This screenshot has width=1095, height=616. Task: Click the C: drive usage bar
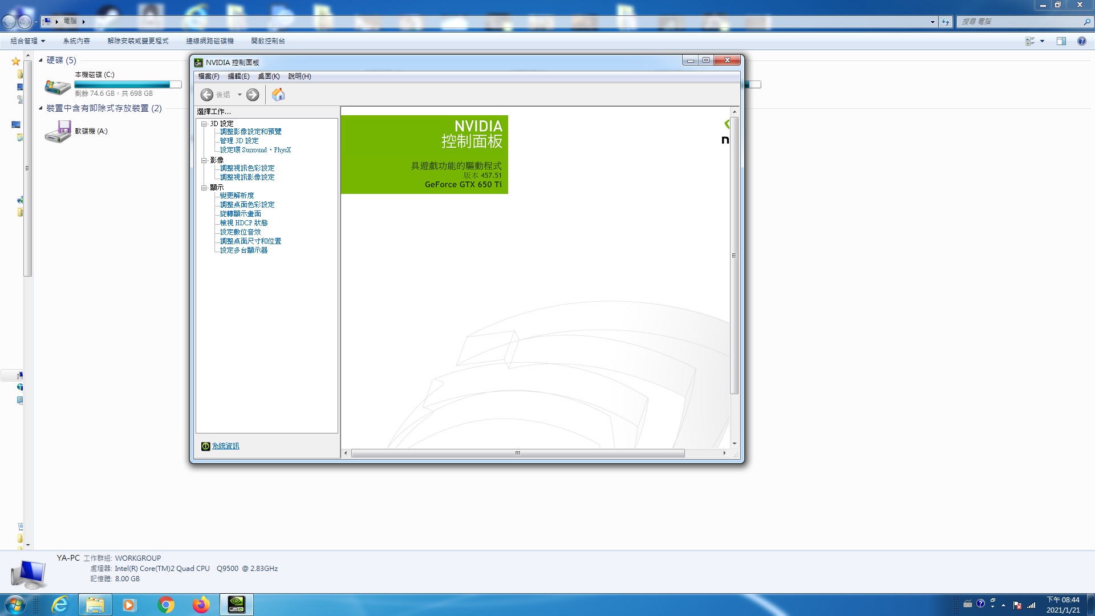point(128,84)
